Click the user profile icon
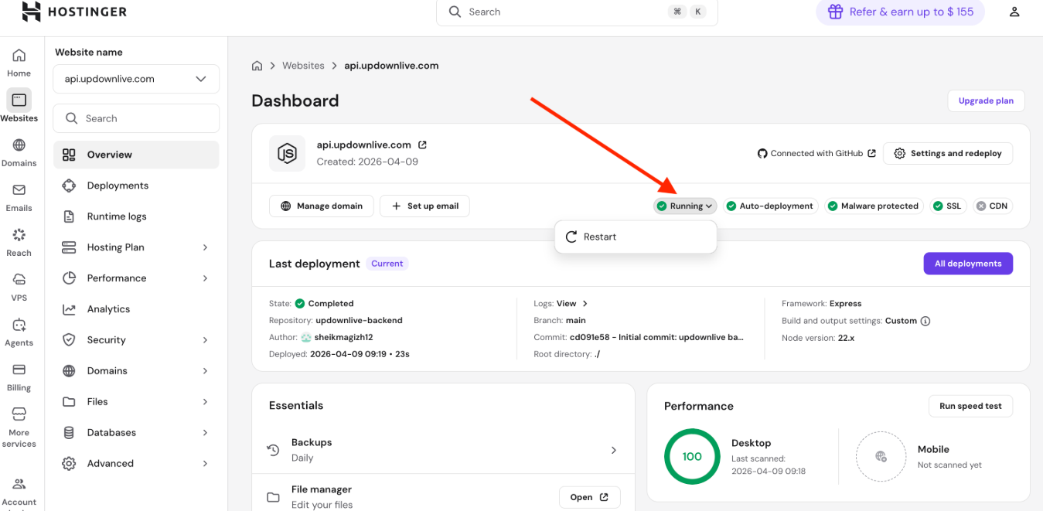The height and width of the screenshot is (511, 1043). tap(1014, 12)
